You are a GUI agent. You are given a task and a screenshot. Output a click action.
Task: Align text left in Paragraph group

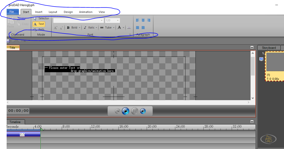click(x=138, y=20)
